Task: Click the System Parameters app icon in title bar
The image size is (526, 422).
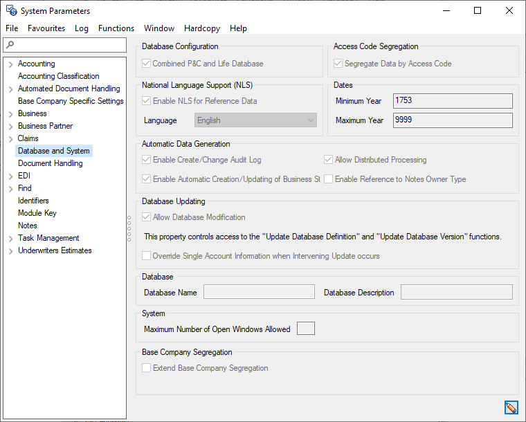Action: 11,10
